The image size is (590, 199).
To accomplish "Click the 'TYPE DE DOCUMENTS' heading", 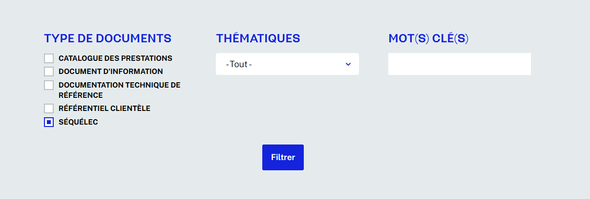I will pyautogui.click(x=107, y=38).
